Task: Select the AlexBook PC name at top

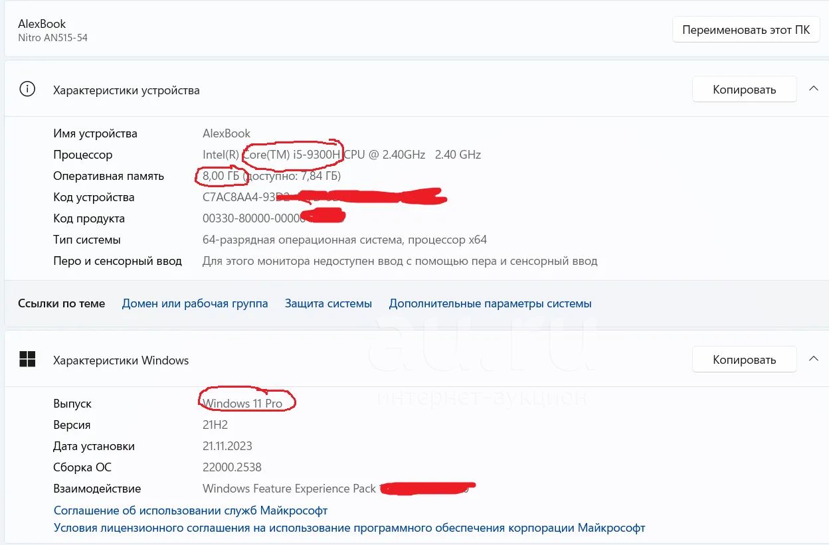Action: click(42, 24)
